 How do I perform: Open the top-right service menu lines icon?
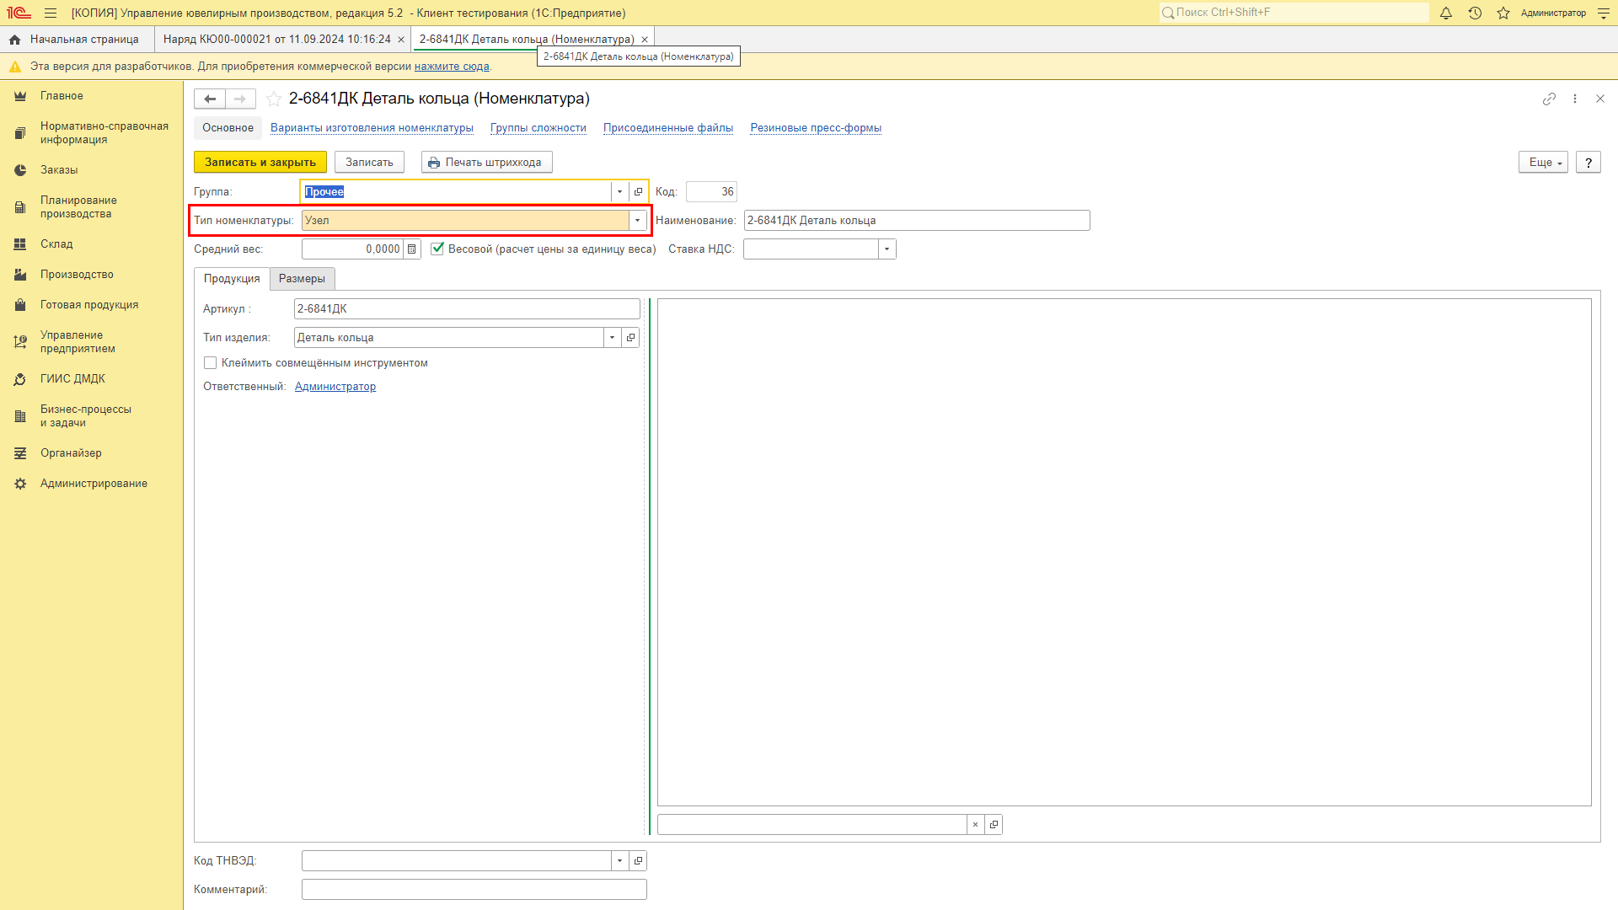(1604, 13)
